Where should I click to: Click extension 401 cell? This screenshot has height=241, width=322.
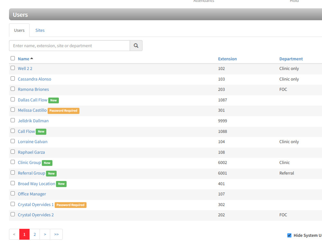tap(222, 183)
